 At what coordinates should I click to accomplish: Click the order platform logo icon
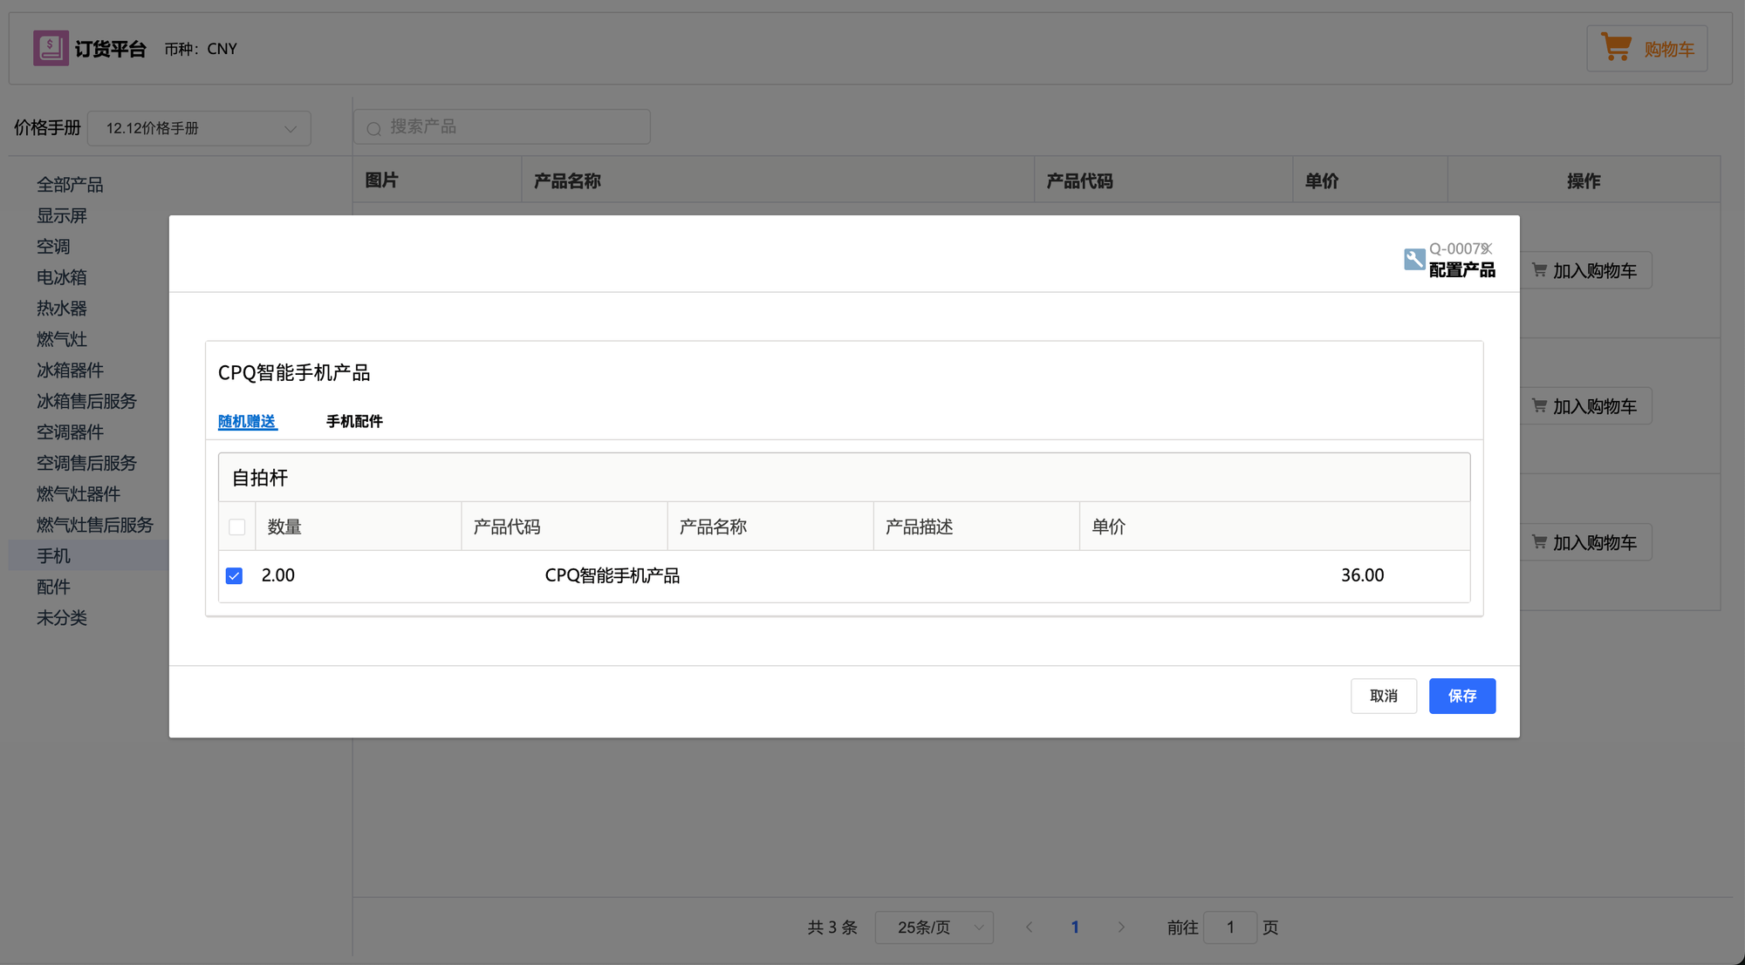coord(51,48)
